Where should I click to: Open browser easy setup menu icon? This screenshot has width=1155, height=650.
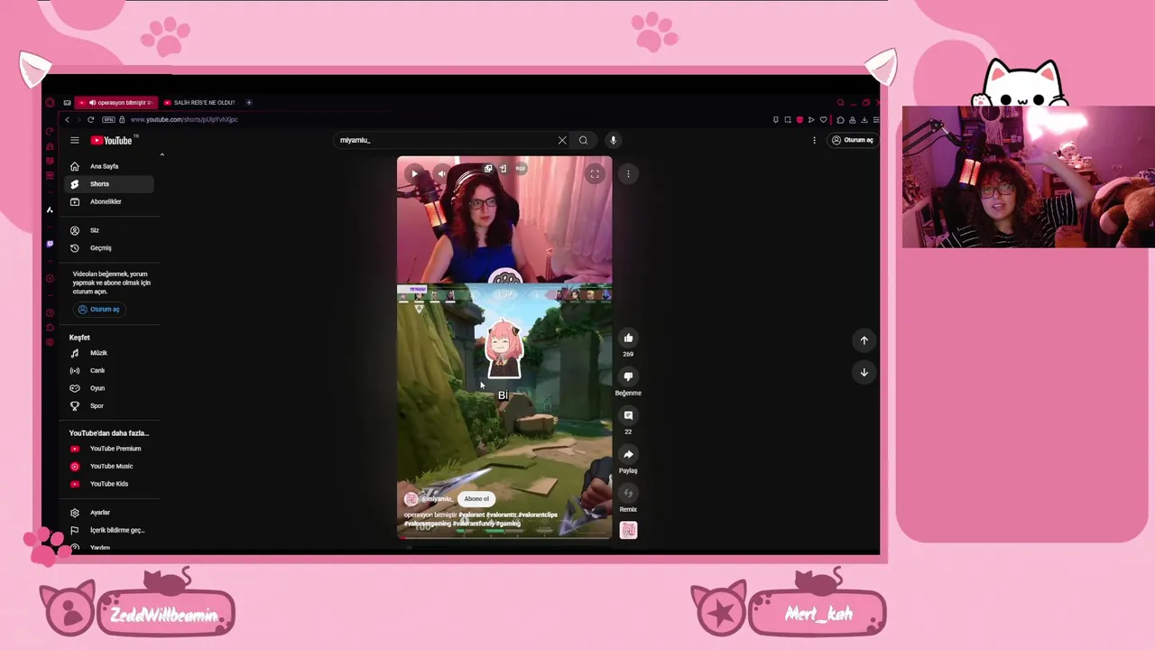pyautogui.click(x=875, y=119)
